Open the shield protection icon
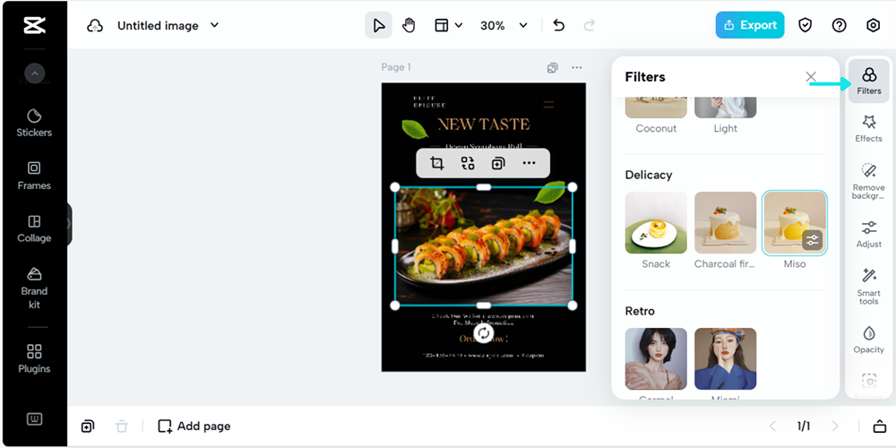This screenshot has height=448, width=896. pos(806,25)
